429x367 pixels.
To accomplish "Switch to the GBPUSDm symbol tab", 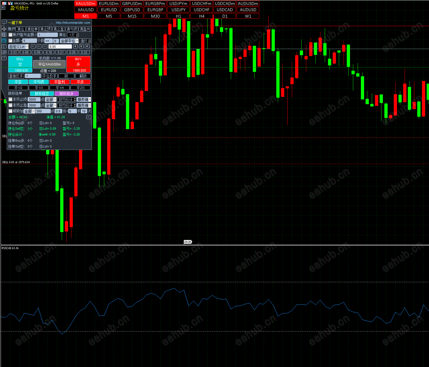I will click(x=132, y=4).
